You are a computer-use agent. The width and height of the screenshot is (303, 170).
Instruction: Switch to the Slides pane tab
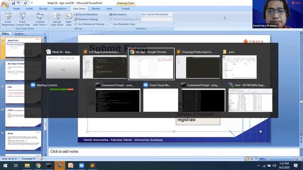[x=5, y=34]
